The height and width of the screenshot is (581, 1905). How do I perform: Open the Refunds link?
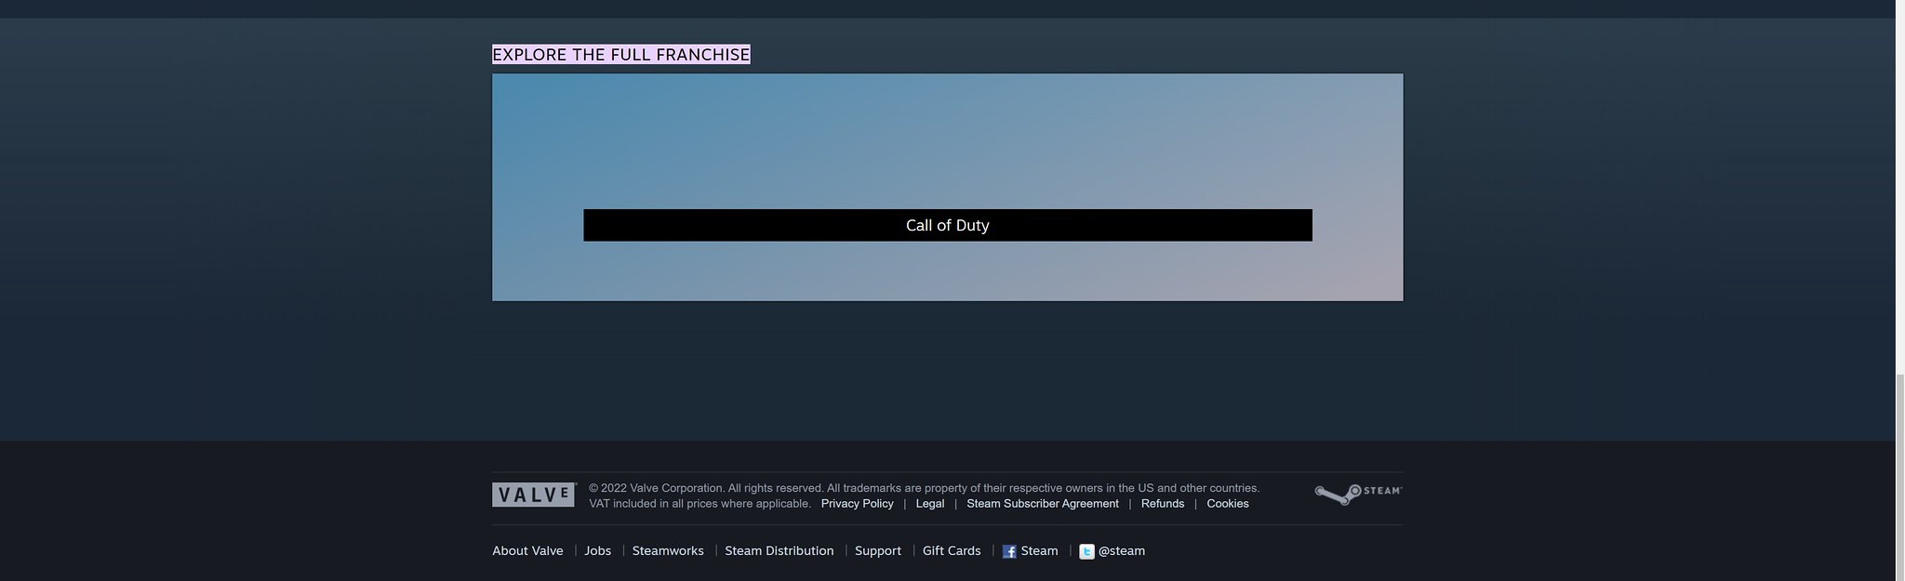(1162, 504)
